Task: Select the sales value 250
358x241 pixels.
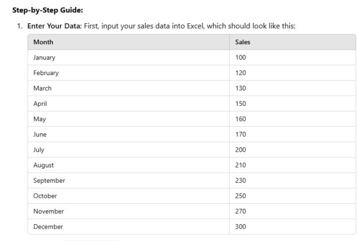Action: [241, 196]
